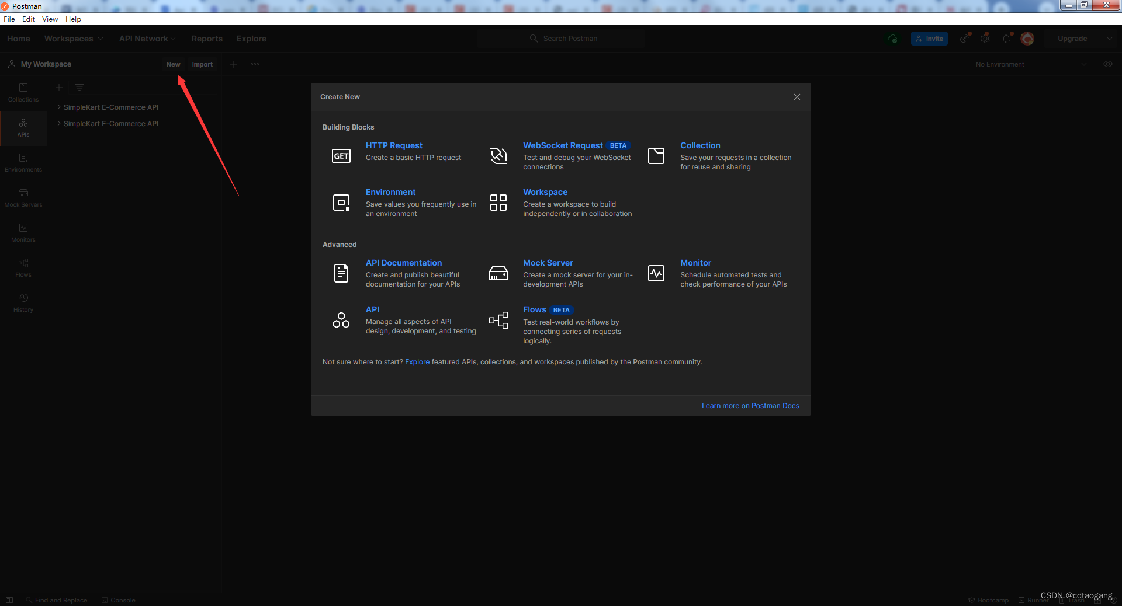
Task: Open APIs in the sidebar
Action: tap(23, 128)
